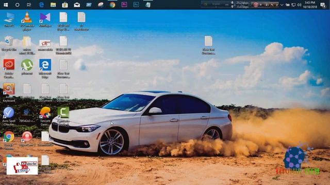Launch Microsoft Edge from the taskbar
Image resolution: width=330 pixels, height=185 pixels.
41,5
